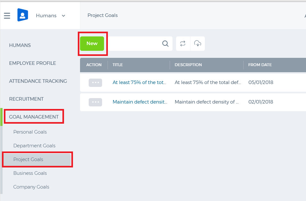This screenshot has width=306, height=201.
Task: Click the refresh list icon
Action: tap(183, 43)
